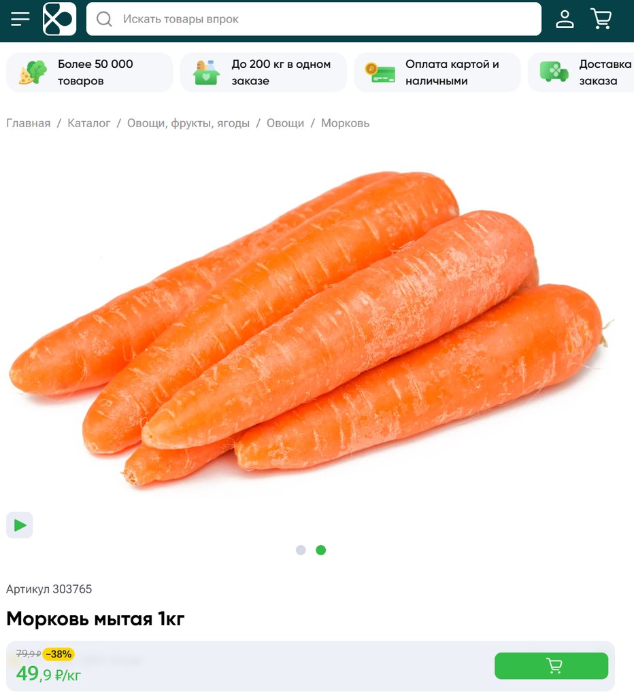Open the hamburger menu icon
This screenshot has height=696, width=634.
20,19
